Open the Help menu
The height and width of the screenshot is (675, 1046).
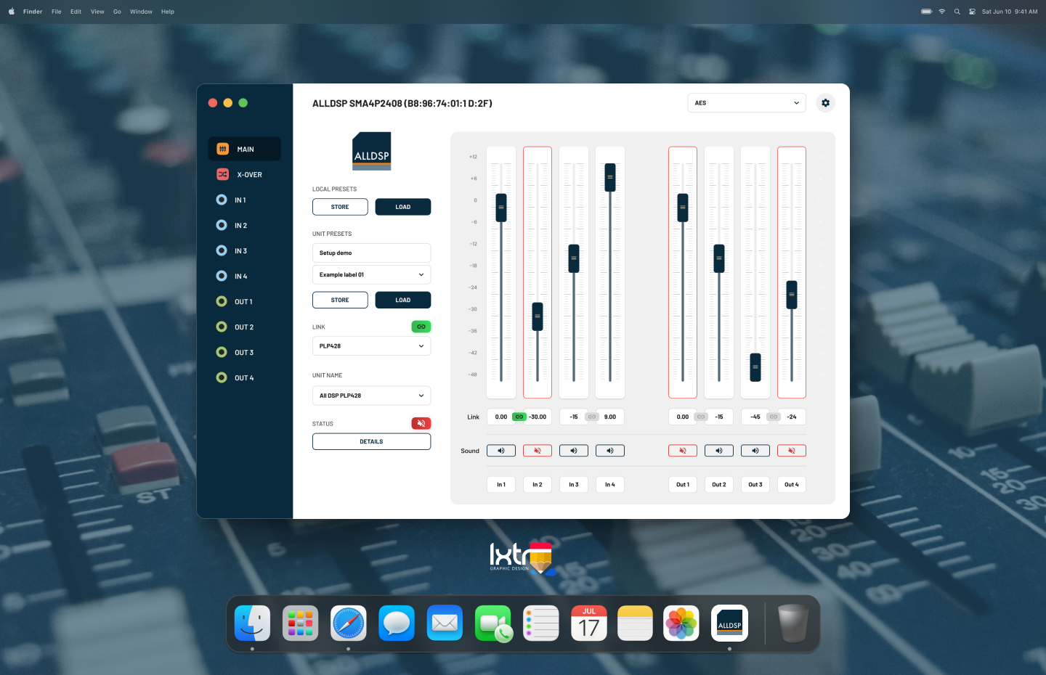pyautogui.click(x=168, y=12)
